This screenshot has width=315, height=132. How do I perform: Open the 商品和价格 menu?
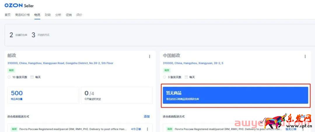click(x=22, y=15)
